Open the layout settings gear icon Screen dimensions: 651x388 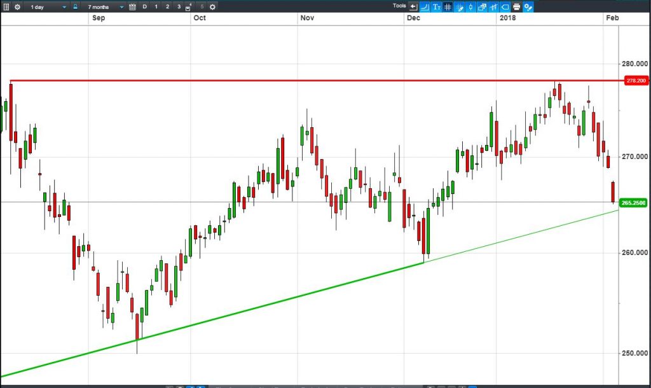pos(212,6)
